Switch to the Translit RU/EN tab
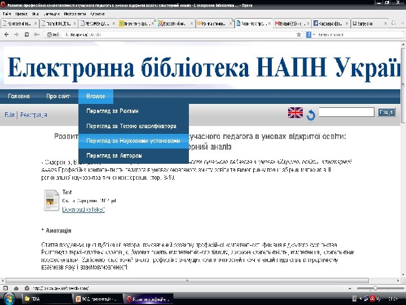This screenshot has width=406, height=305. (59, 23)
